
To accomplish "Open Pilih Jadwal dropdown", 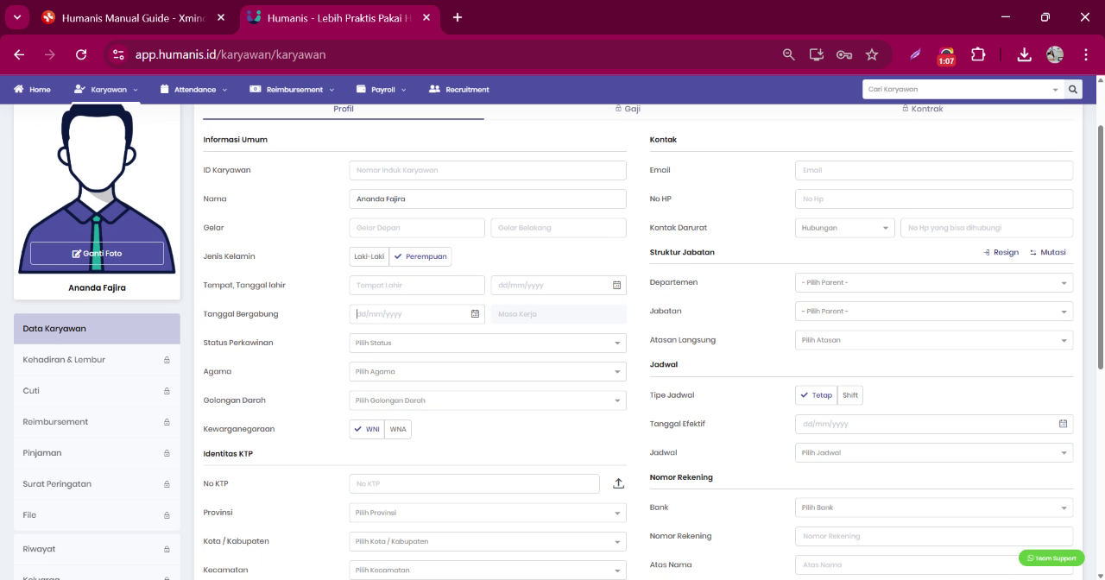I will [x=934, y=452].
